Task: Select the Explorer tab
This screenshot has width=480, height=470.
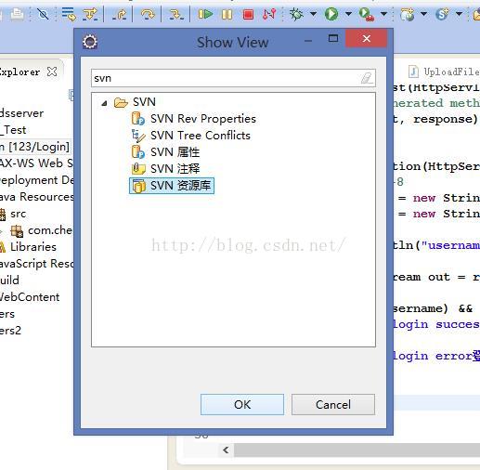Action: pyautogui.click(x=19, y=72)
